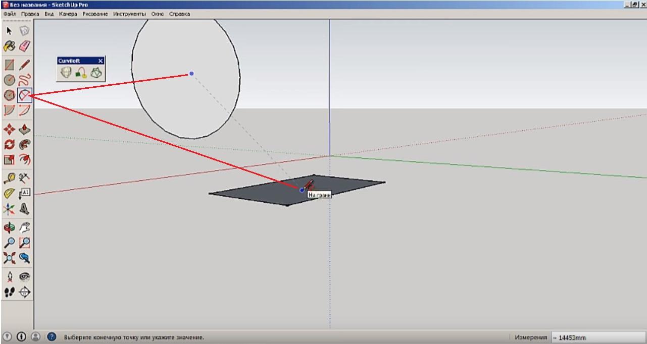Close the Curviloft floating toolbar

point(100,61)
